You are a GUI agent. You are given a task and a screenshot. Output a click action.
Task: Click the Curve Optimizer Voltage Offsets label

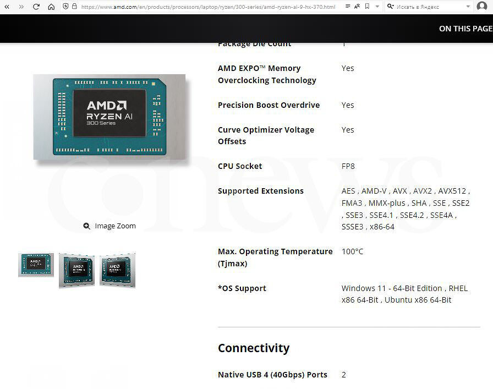pos(266,135)
